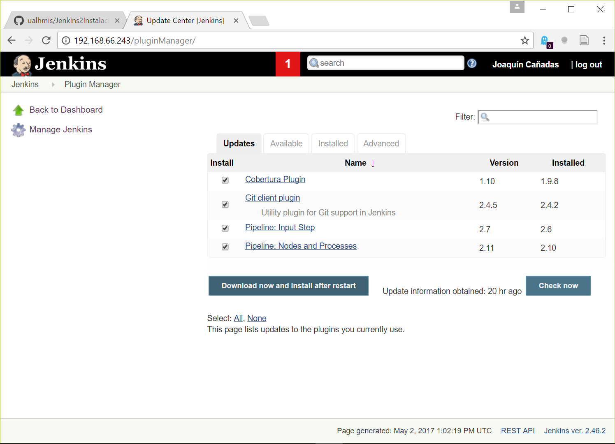Click the Jenkins breadcrumb link
The height and width of the screenshot is (444, 615).
click(x=25, y=84)
